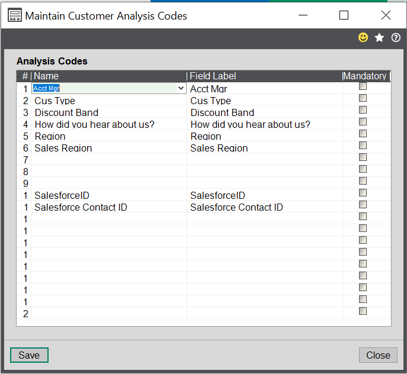Click the Name column header
Screen dimensions: 407x374
[107, 76]
